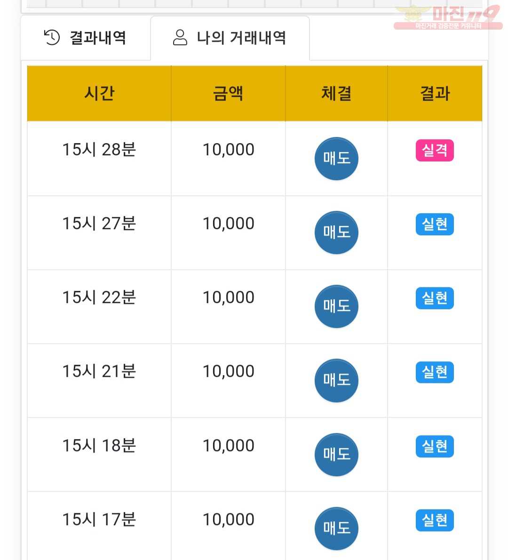Click the user profile icon

point(180,38)
